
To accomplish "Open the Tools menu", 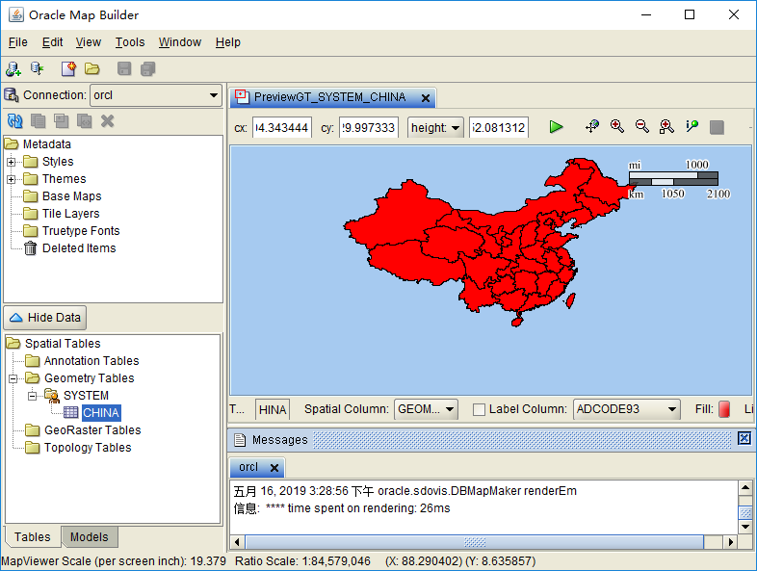I will 130,42.
